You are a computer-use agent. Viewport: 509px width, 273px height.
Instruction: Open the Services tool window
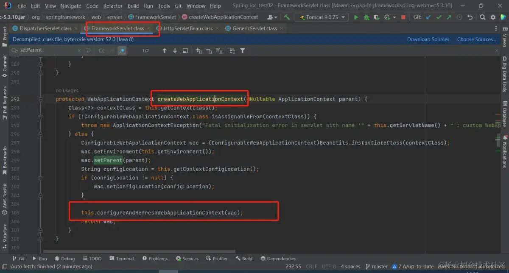pyautogui.click(x=187, y=259)
